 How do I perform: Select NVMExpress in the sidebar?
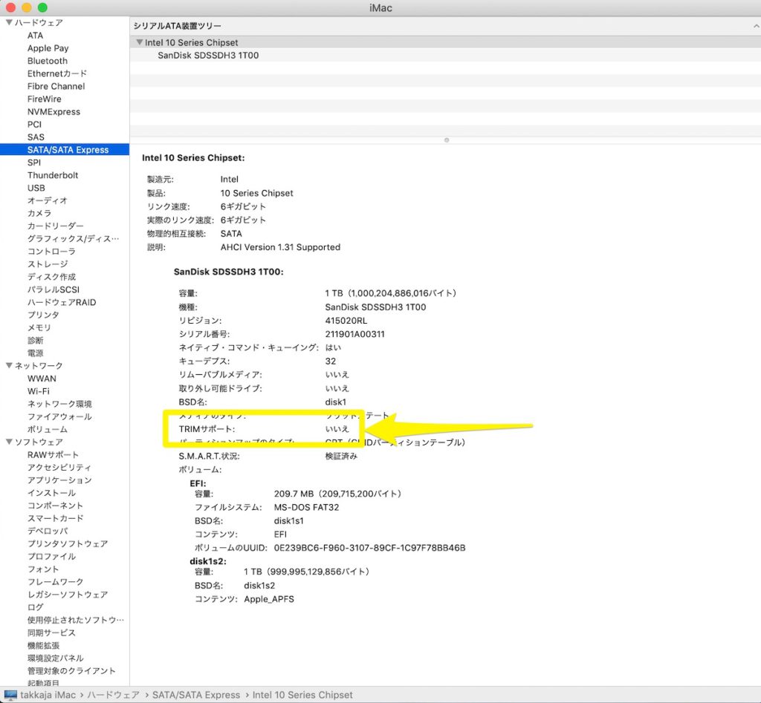coord(54,112)
